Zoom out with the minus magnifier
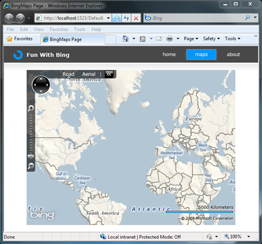Screen dimensions: 262x244 point(31,166)
